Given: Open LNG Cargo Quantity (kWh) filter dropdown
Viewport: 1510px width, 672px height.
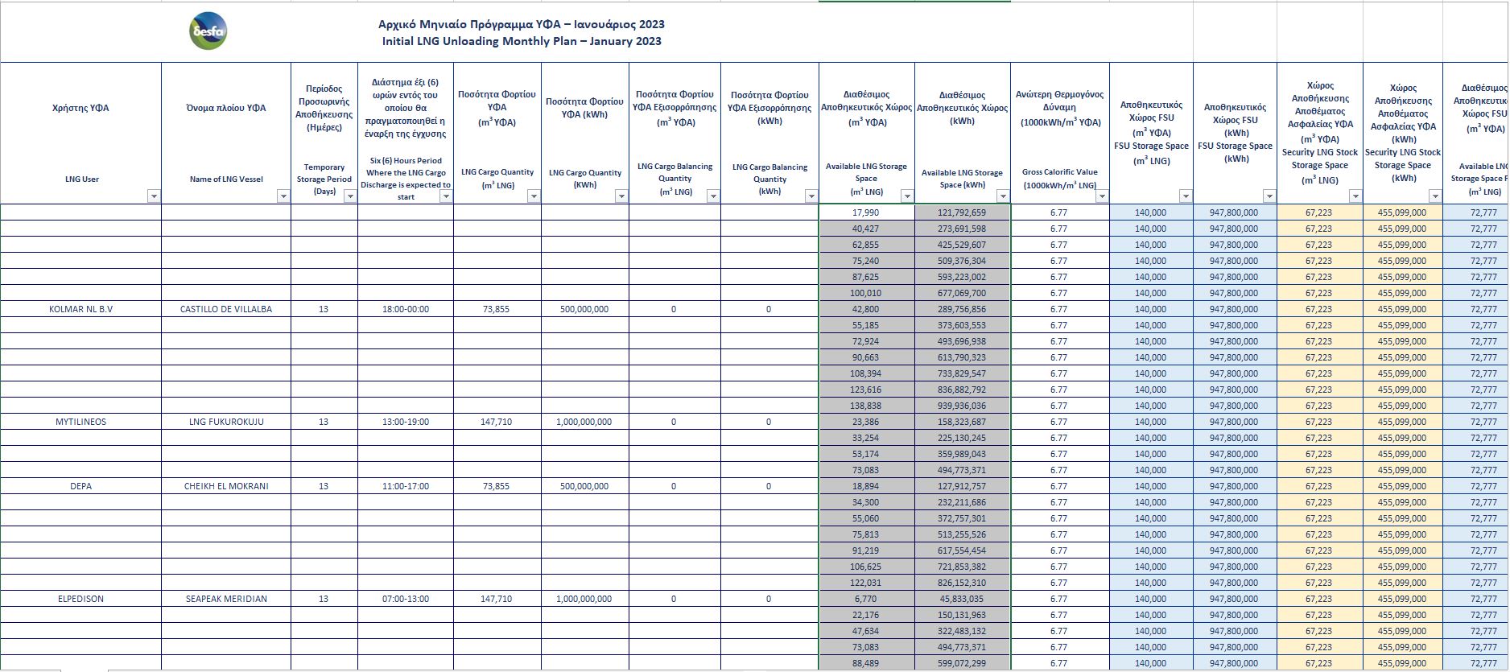Looking at the screenshot, I should click(621, 196).
